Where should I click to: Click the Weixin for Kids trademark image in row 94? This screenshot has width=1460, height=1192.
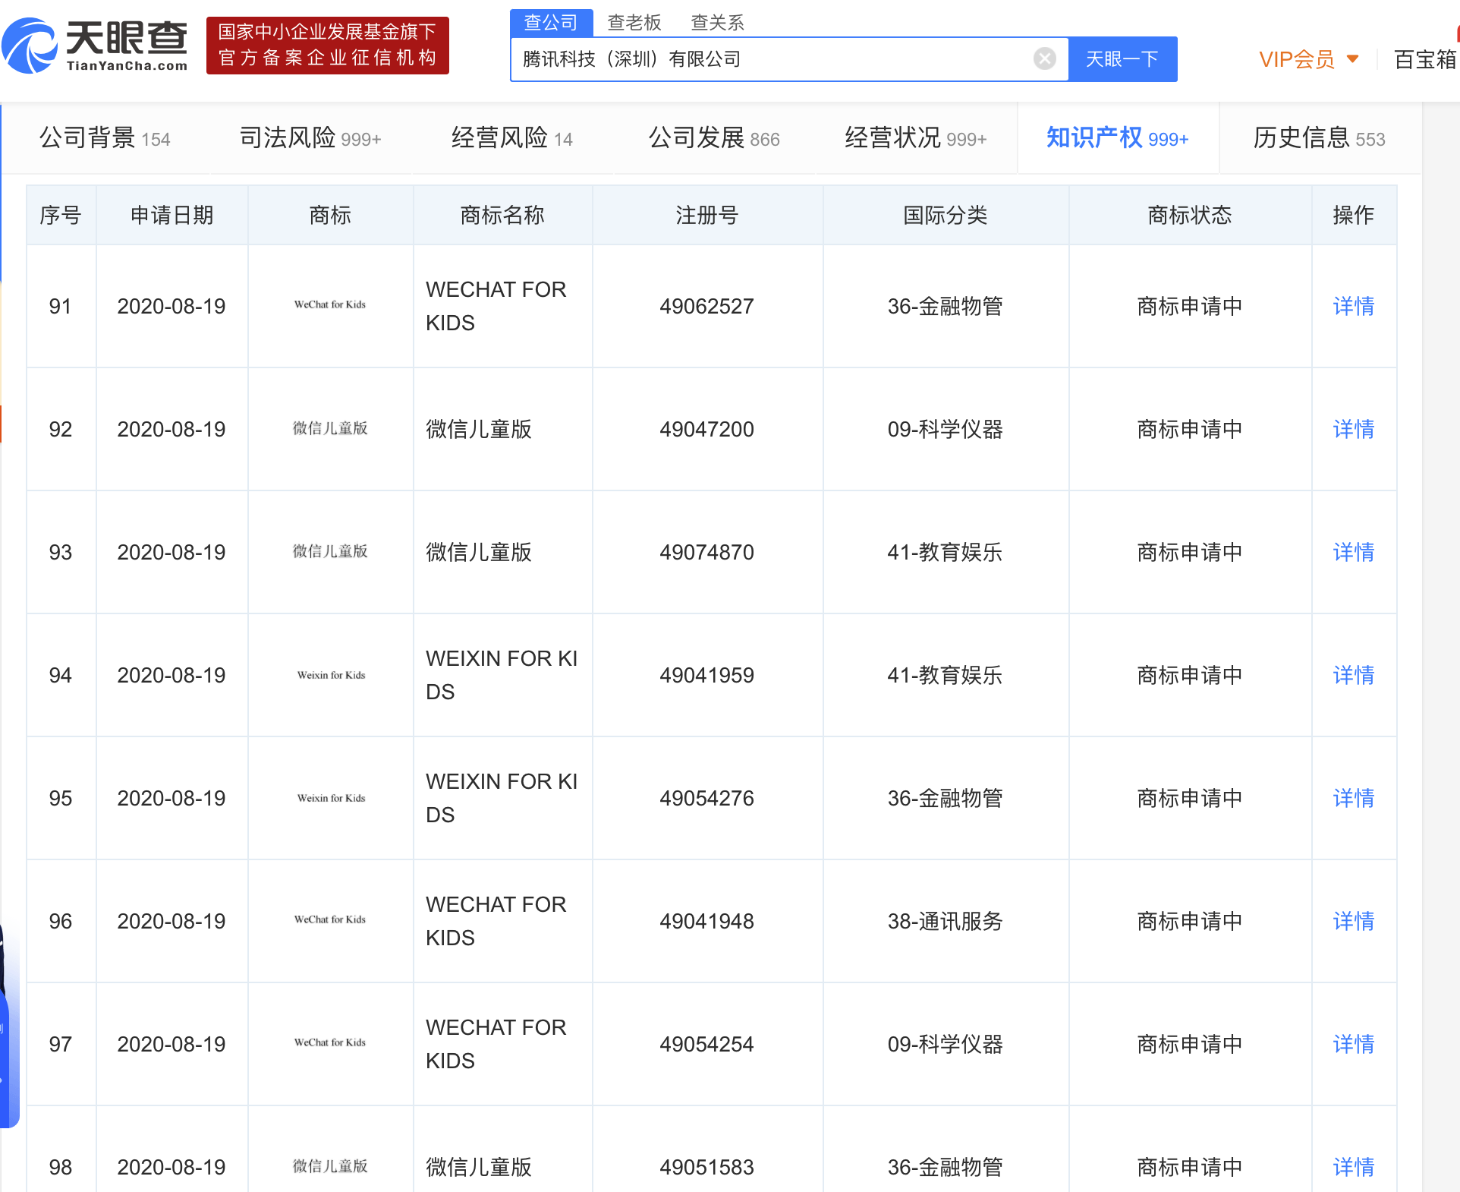pos(330,675)
